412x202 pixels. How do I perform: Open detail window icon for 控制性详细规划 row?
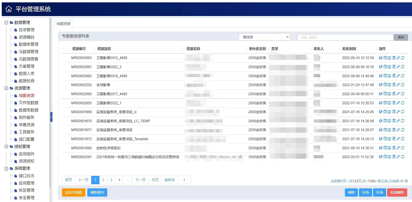point(385,148)
